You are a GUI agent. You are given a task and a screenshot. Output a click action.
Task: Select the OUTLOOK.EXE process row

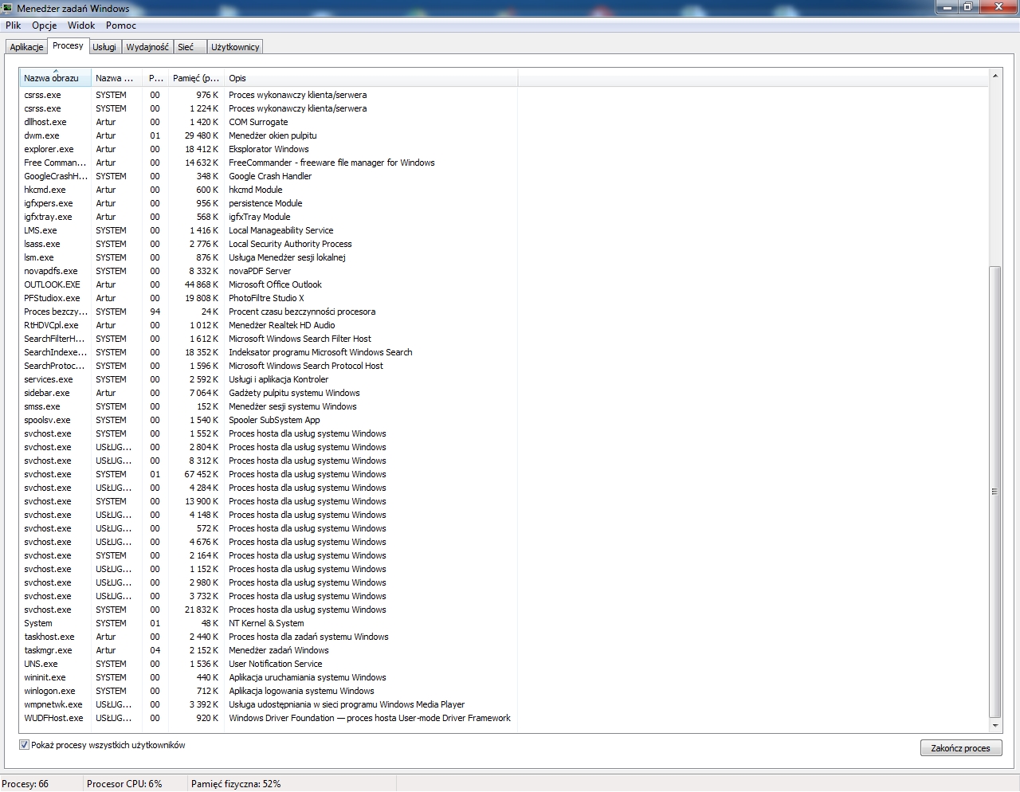pos(269,284)
